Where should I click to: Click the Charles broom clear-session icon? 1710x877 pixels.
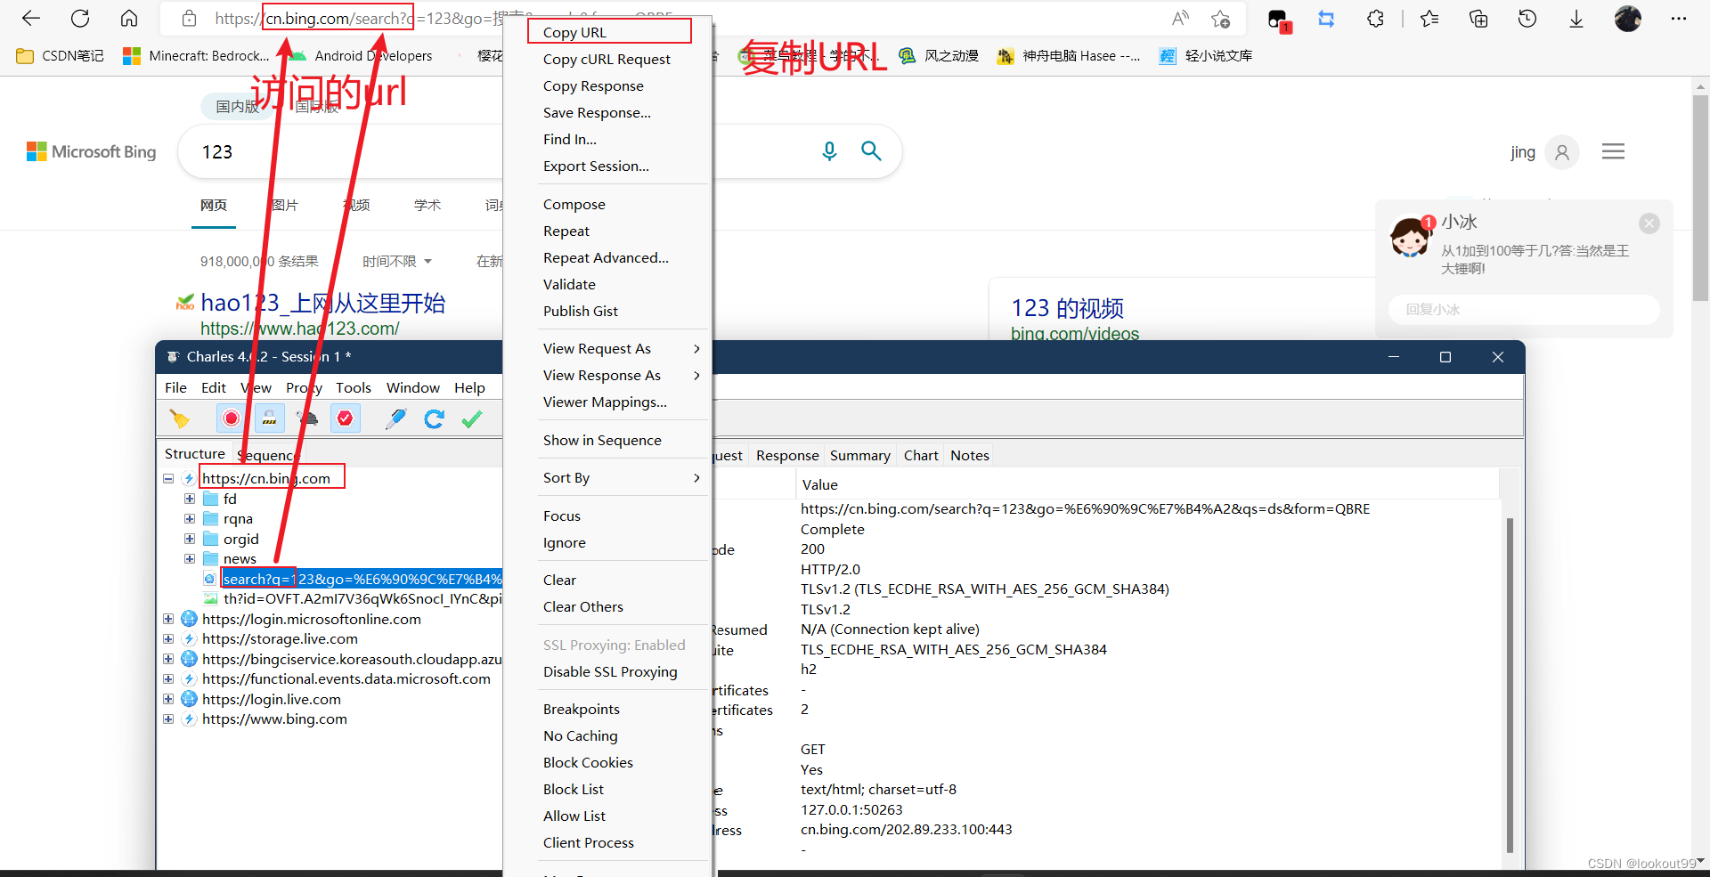click(180, 418)
